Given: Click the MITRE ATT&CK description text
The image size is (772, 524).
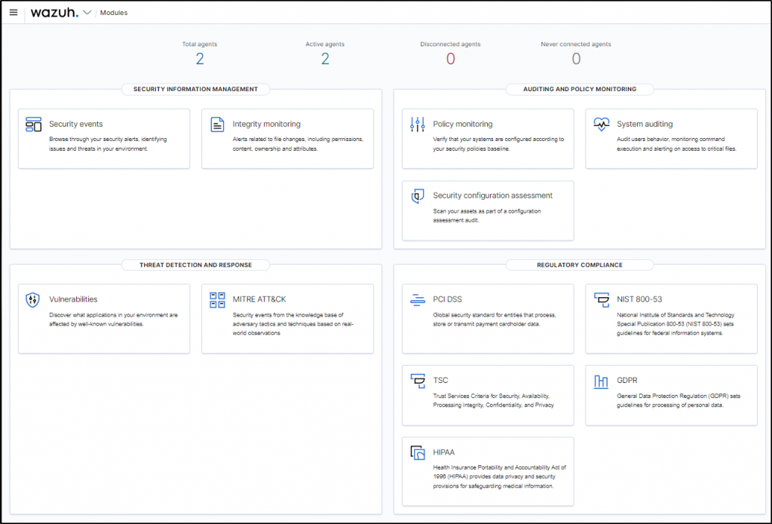Looking at the screenshot, I should click(293, 323).
